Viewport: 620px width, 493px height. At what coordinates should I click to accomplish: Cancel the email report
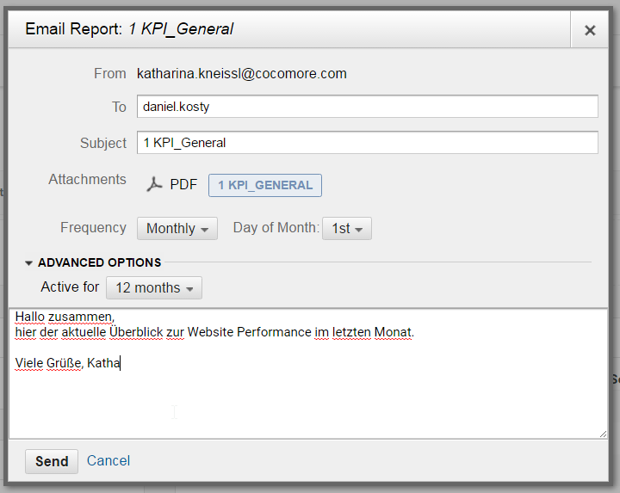tap(108, 460)
